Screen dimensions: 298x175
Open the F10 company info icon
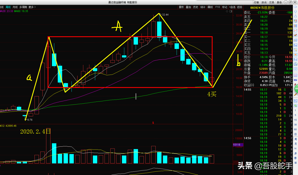coord(295,45)
